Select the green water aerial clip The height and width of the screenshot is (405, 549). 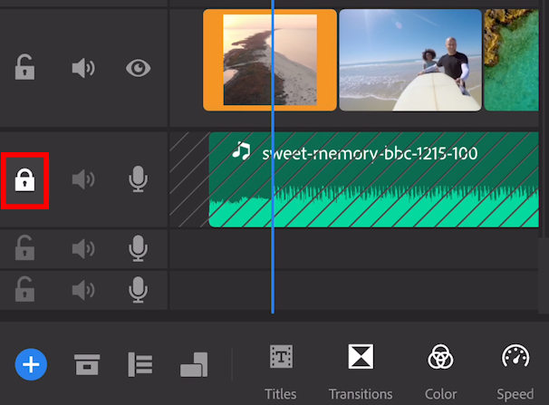tap(511, 60)
